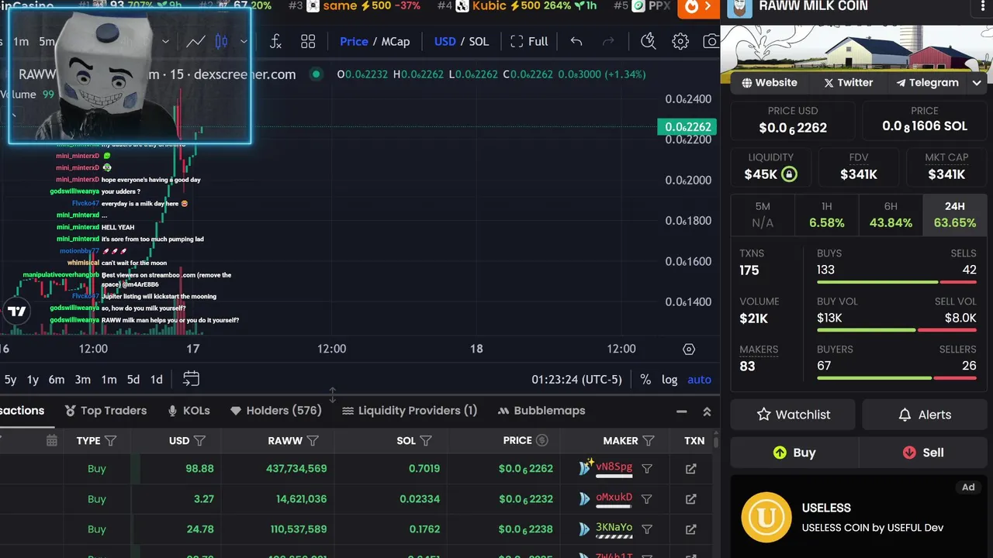The image size is (993, 558).
Task: Open the chart layout grid selector
Action: (x=308, y=42)
